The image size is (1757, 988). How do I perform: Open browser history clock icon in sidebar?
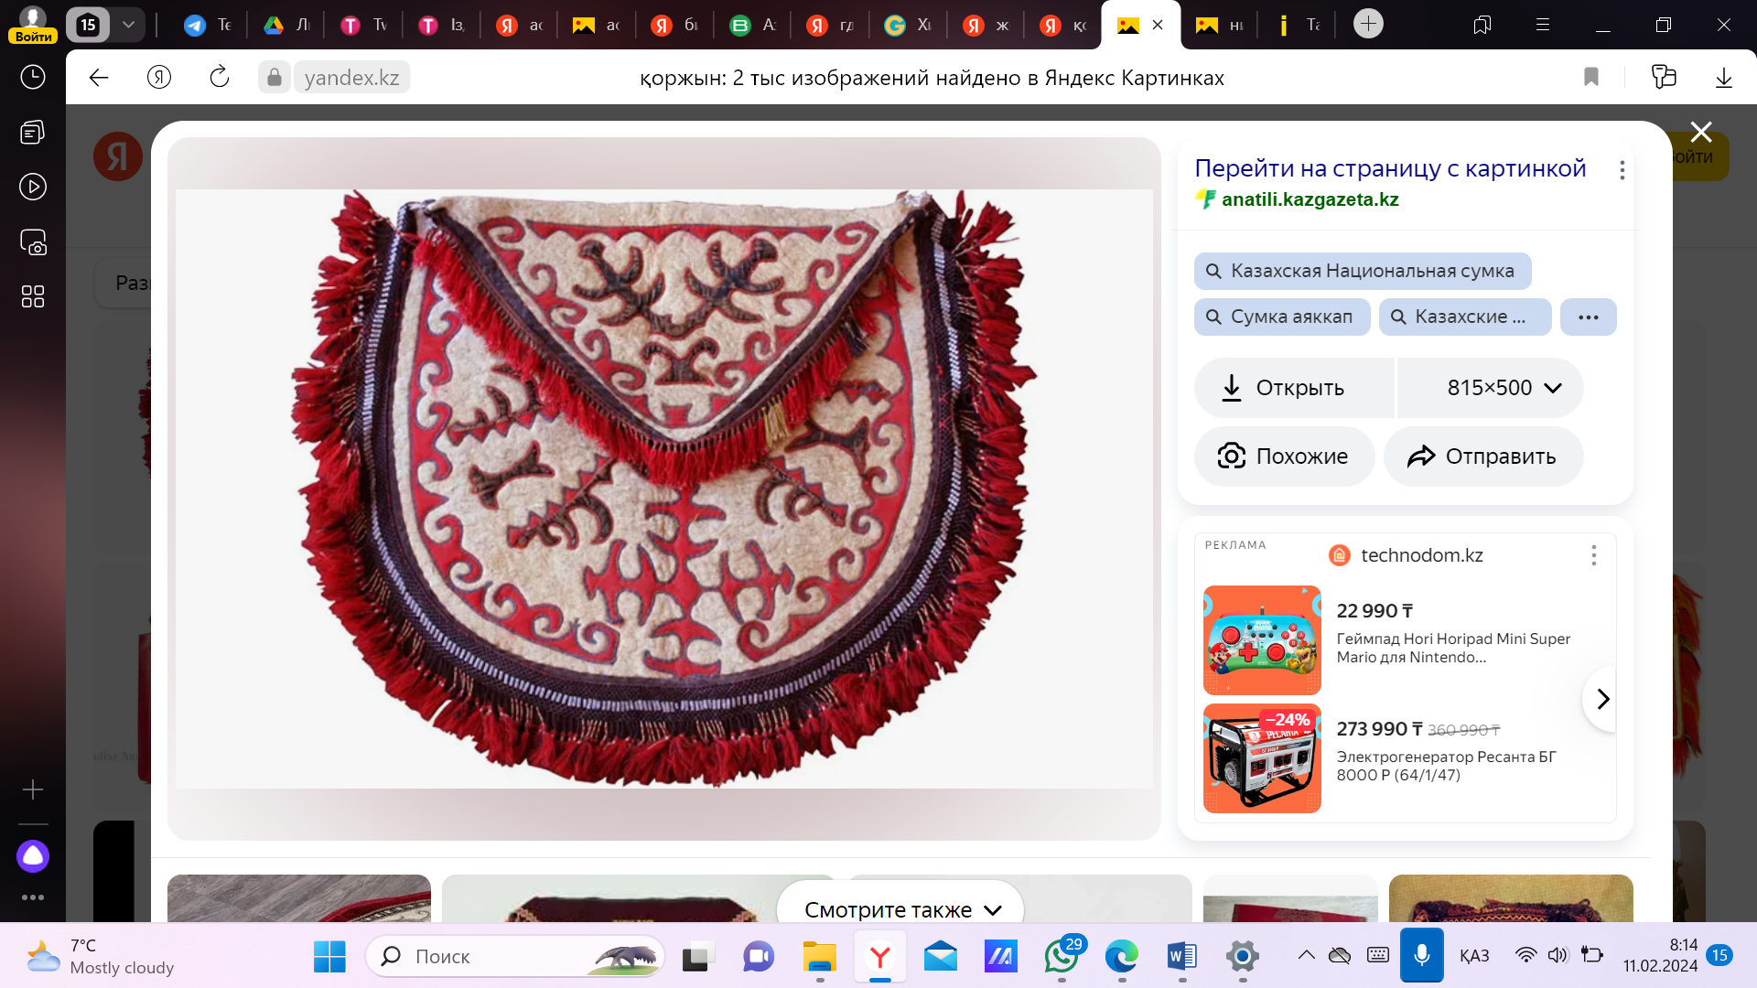pos(33,77)
